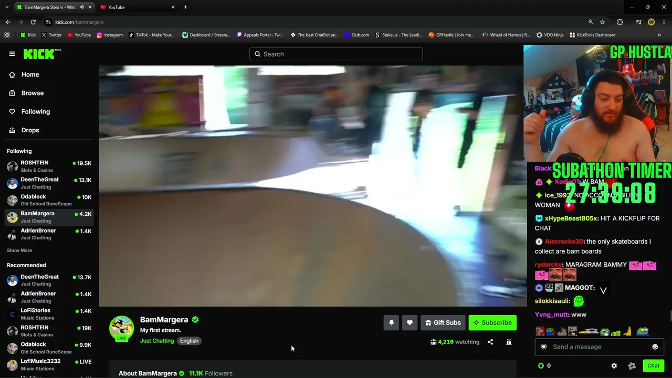The width and height of the screenshot is (672, 378).
Task: Share the stream via share icon
Action: pos(490,342)
